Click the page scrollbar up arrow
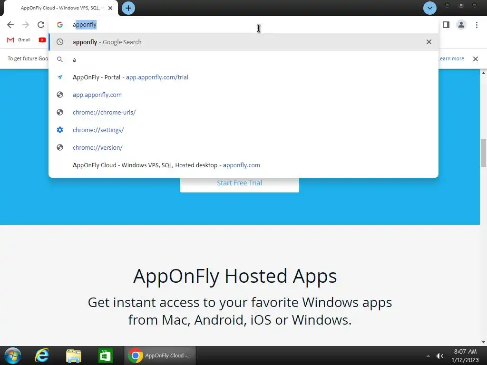The height and width of the screenshot is (365, 487). [483, 73]
